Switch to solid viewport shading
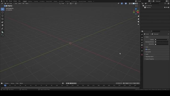 (x=134, y=3)
